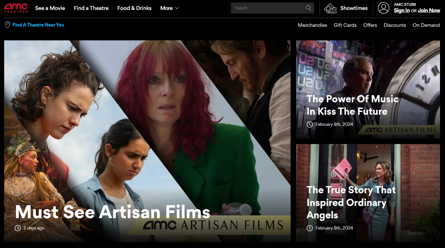This screenshot has width=445, height=248.
Task: Open the Kiss The Future article card
Action: tap(352, 105)
